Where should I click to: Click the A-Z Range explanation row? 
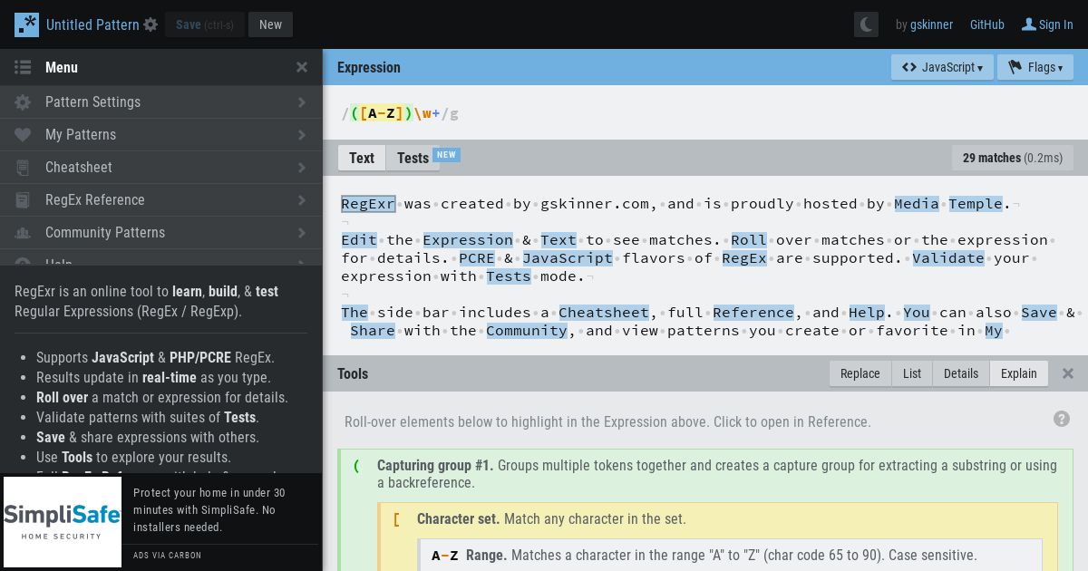[x=730, y=555]
